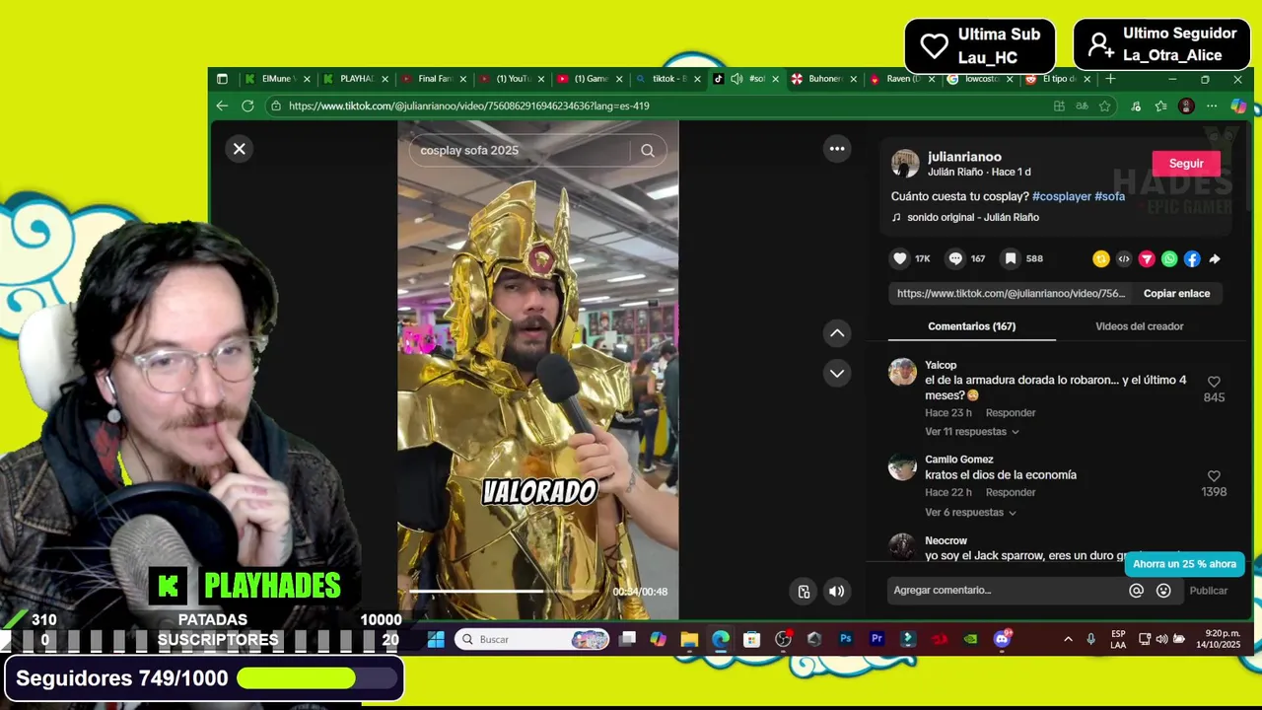Click the taskbar Buscar search box
The height and width of the screenshot is (710, 1262).
pos(533,639)
